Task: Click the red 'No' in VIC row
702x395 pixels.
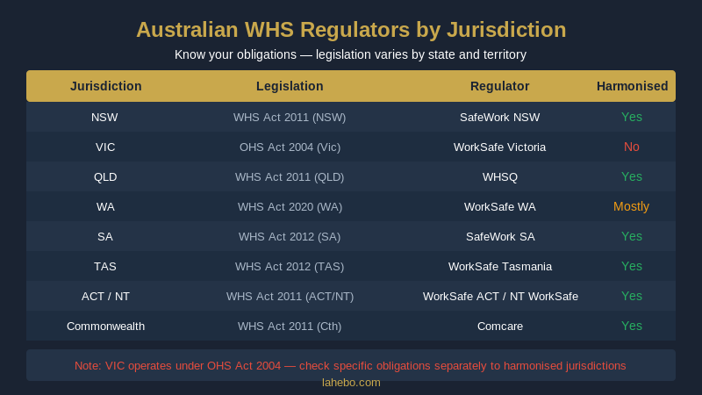Action: tap(632, 147)
